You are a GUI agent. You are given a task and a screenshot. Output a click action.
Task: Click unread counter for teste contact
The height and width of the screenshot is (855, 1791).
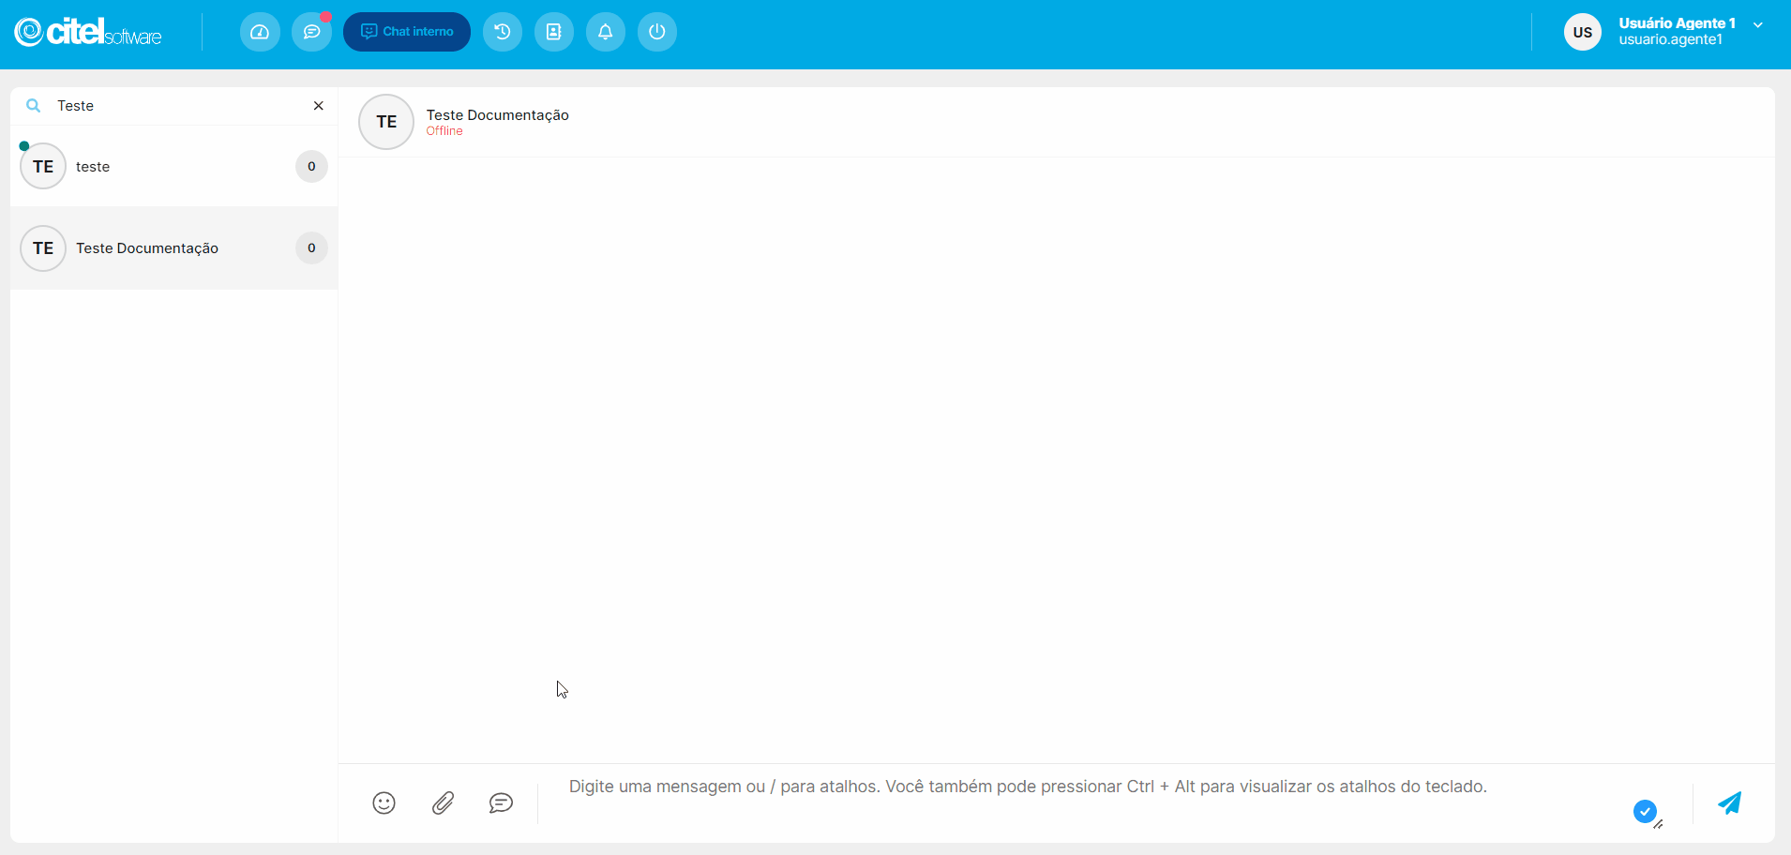tap(311, 167)
